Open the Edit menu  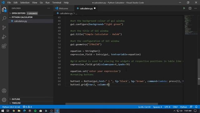tap(15, 3)
